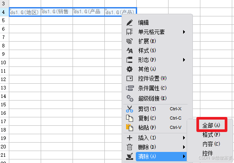This screenshot has height=163, width=234.
Task: Select 全部(A) in clear submenu
Action: (211, 125)
